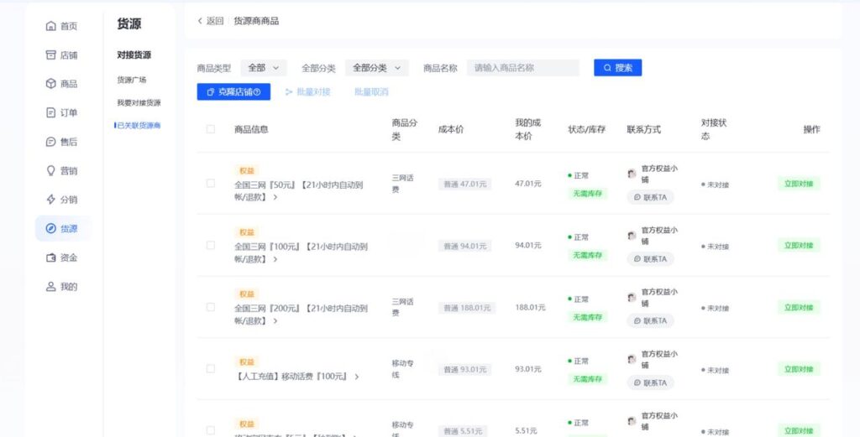Open 我要对接货源 in the sub-menu
The width and height of the screenshot is (860, 437).
(139, 103)
